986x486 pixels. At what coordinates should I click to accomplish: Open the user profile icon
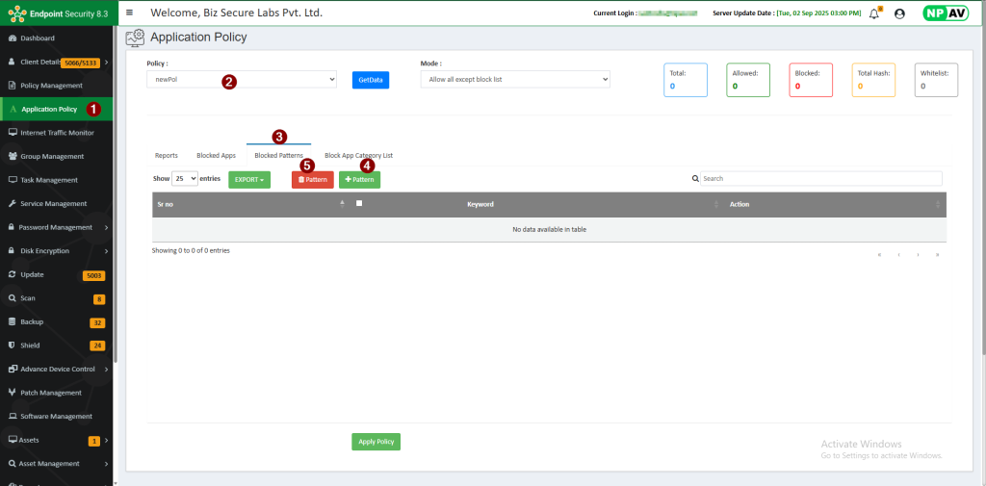(x=899, y=13)
